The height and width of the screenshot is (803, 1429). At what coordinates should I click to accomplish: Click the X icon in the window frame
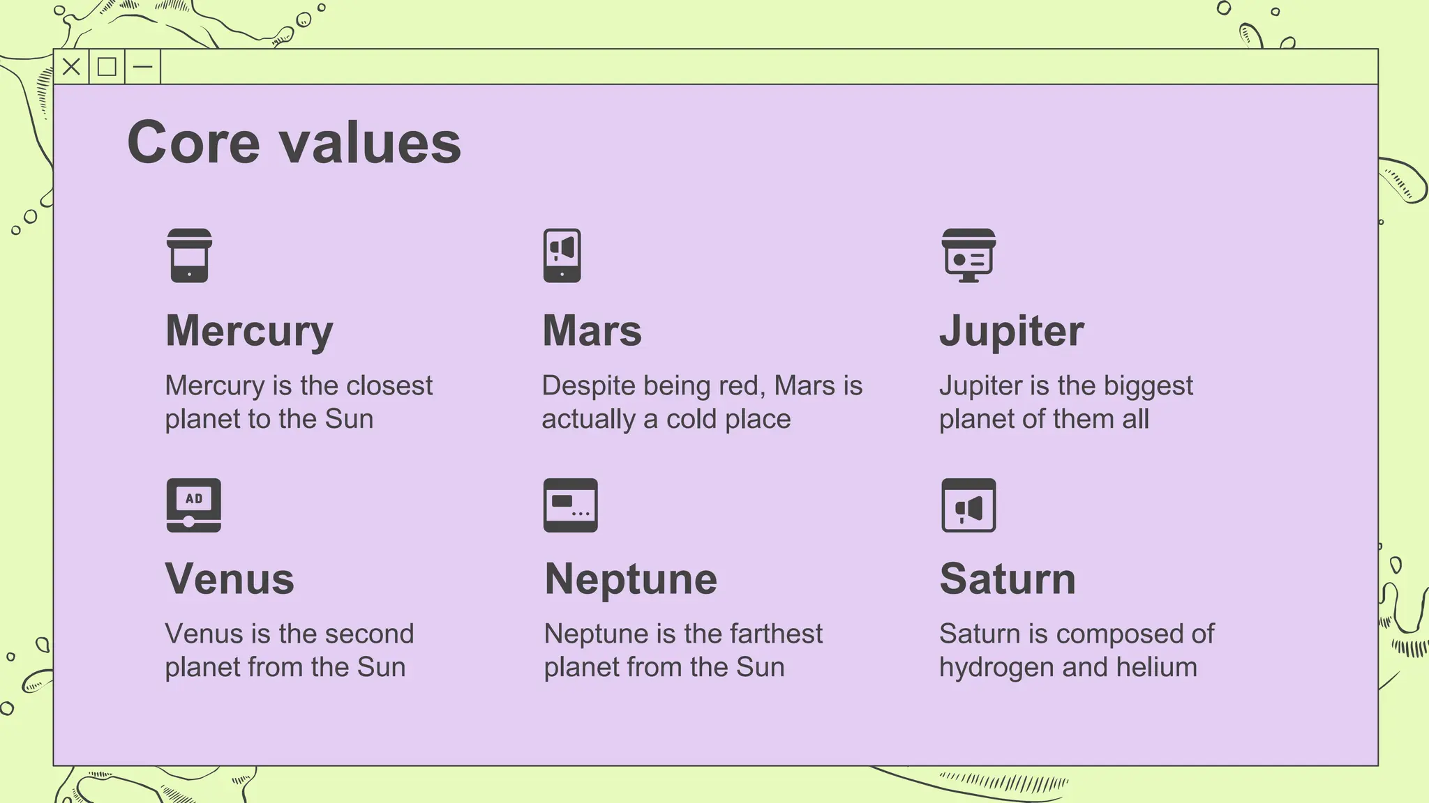71,67
